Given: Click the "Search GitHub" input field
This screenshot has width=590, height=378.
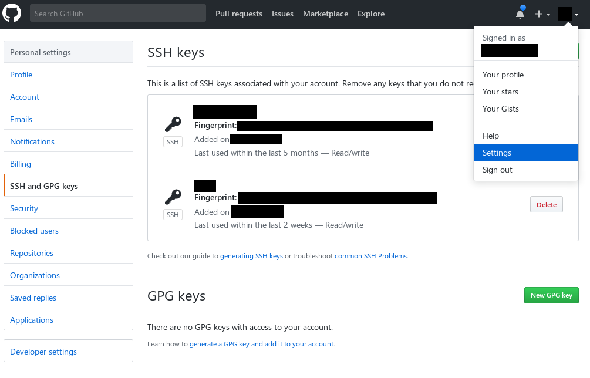Looking at the screenshot, I should pos(117,13).
